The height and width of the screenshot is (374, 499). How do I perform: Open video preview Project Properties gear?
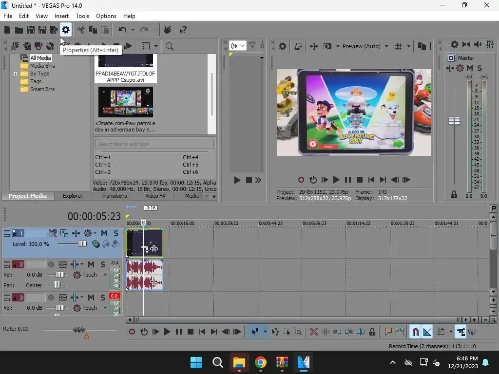pyautogui.click(x=283, y=46)
